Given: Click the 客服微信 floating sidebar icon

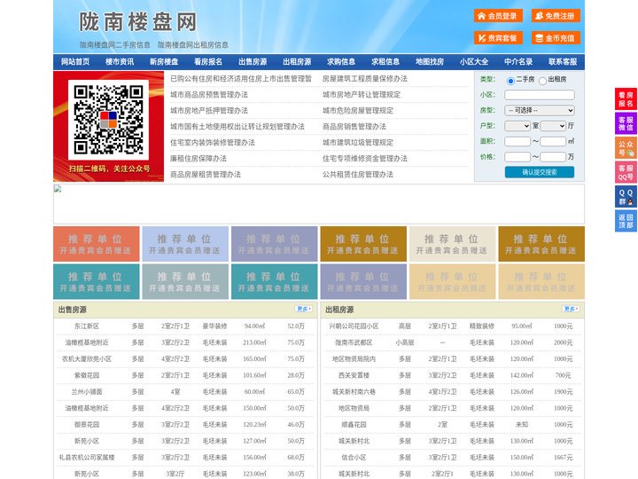Looking at the screenshot, I should click(626, 123).
